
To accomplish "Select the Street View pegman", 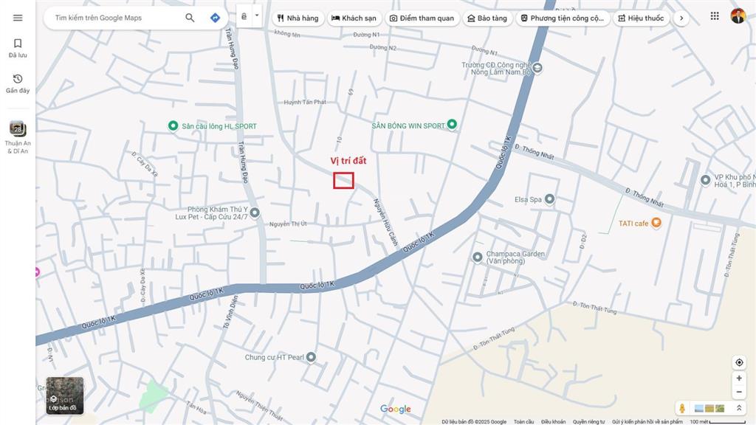I will click(x=682, y=408).
